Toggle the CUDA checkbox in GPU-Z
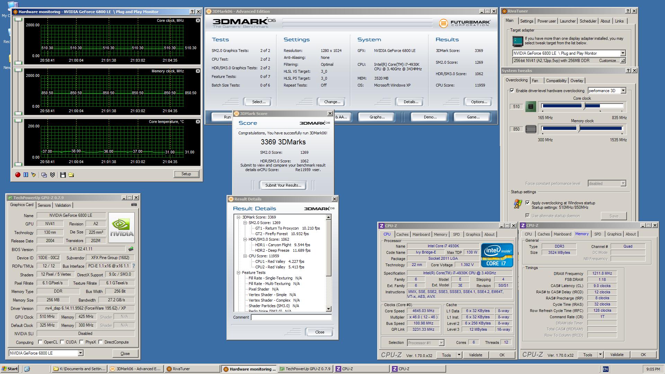Image resolution: width=665 pixels, height=374 pixels. (62, 342)
